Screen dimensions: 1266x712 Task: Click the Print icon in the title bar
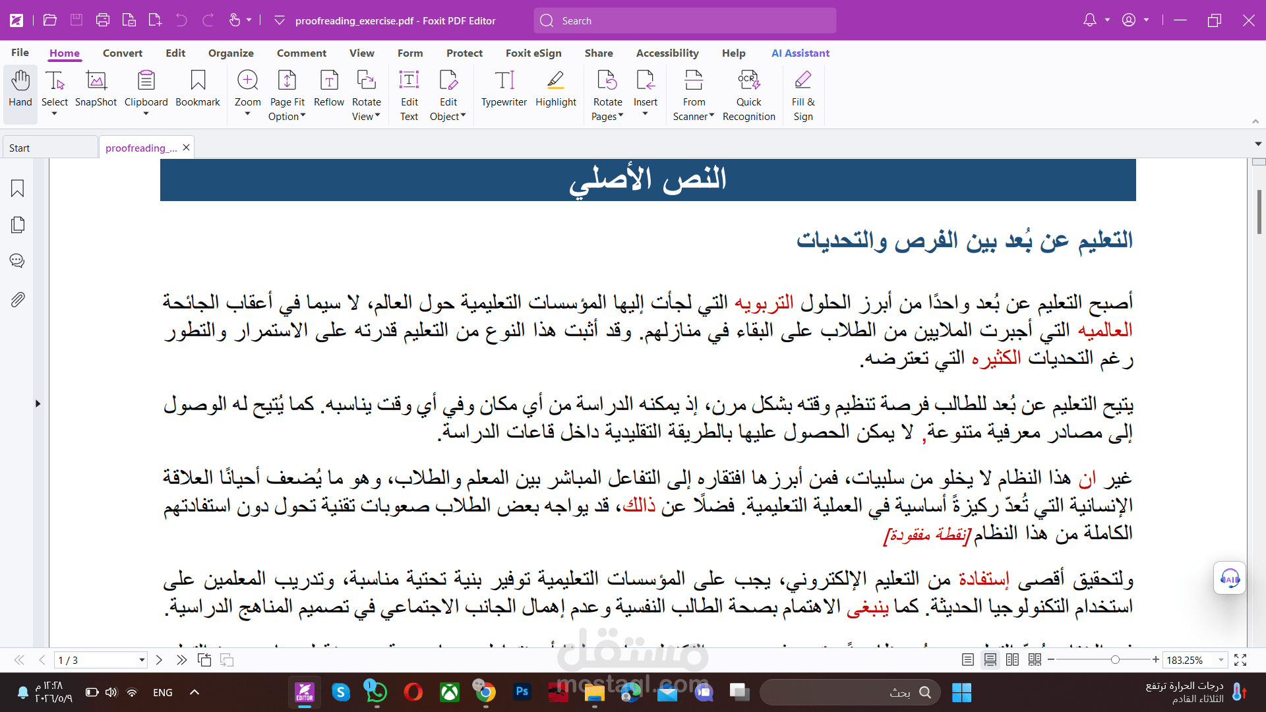coord(103,20)
